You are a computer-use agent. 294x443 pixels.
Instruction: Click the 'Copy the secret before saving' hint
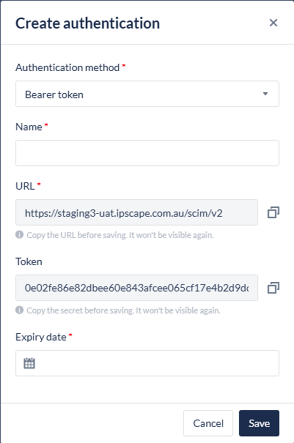click(123, 310)
